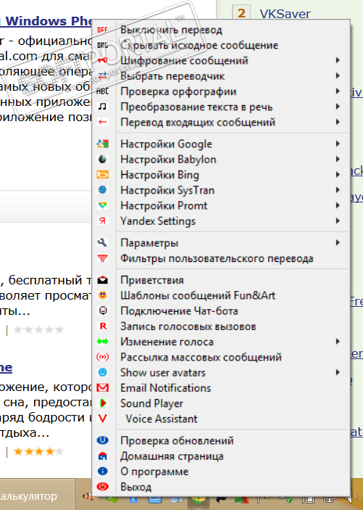Open Рассылка массовых сообщений
Screen dimensions: 363x510
[220, 357]
